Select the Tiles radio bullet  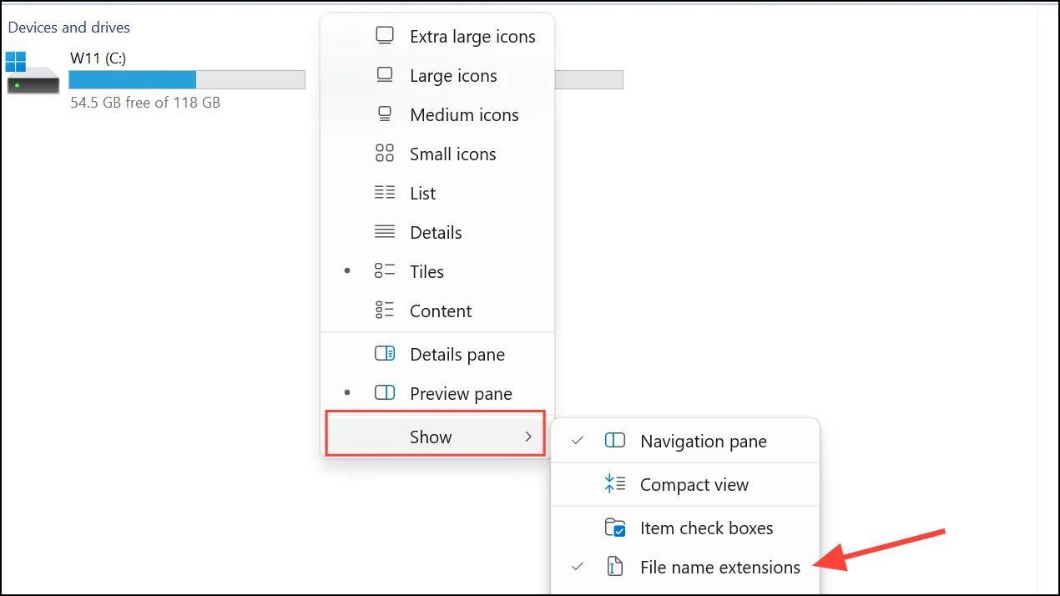(347, 272)
